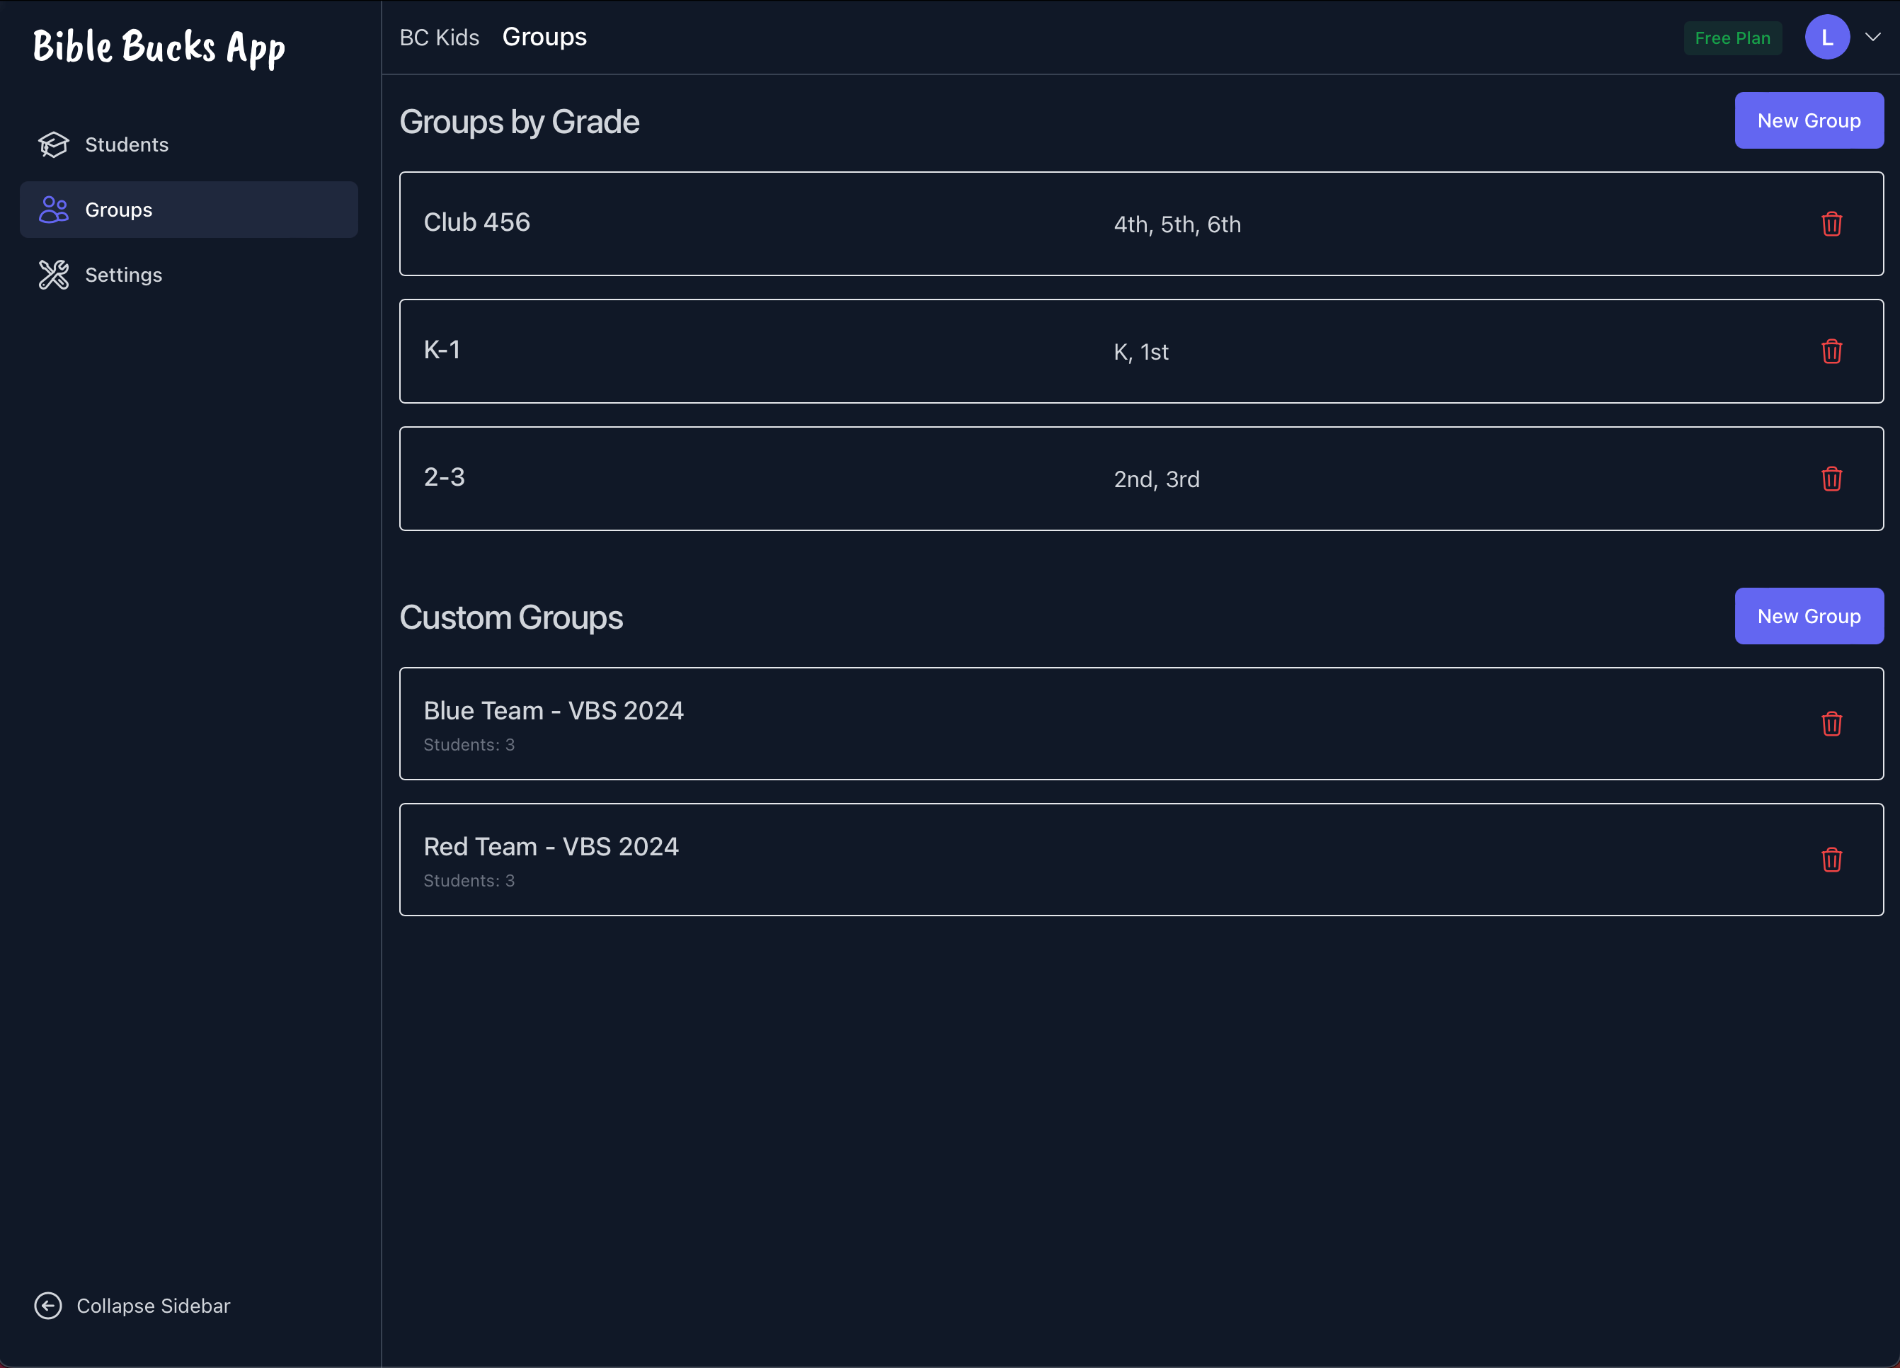The width and height of the screenshot is (1900, 1368).
Task: Create New Group under Groups by Grade
Action: [1808, 120]
